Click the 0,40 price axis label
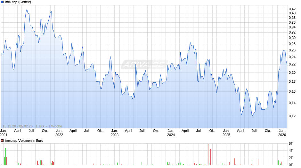The height and width of the screenshot is (168, 301). (x=292, y=13)
